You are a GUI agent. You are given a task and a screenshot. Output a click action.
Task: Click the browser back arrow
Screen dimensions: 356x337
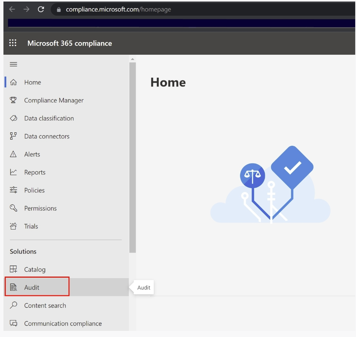(x=12, y=10)
